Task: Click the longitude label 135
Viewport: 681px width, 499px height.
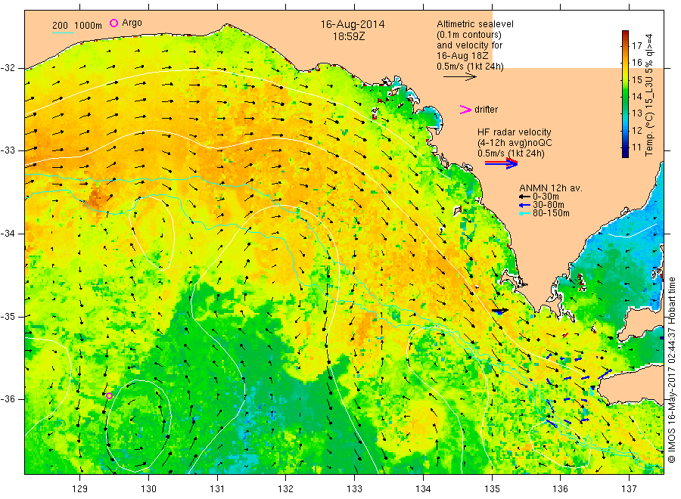Action: point(492,489)
